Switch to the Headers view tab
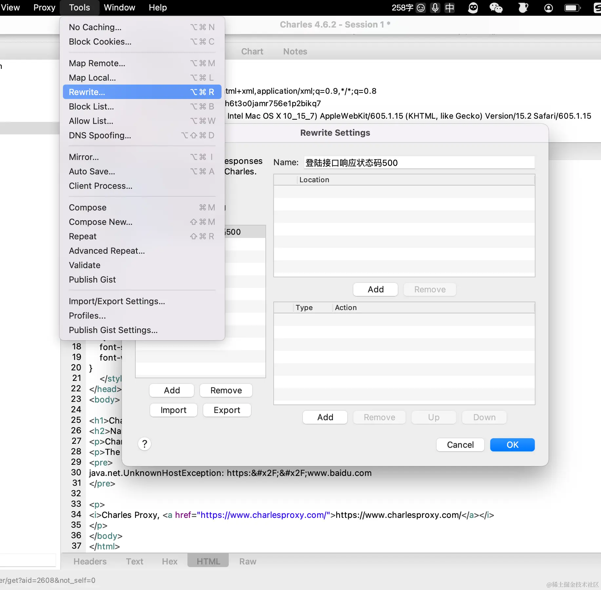 (90, 561)
